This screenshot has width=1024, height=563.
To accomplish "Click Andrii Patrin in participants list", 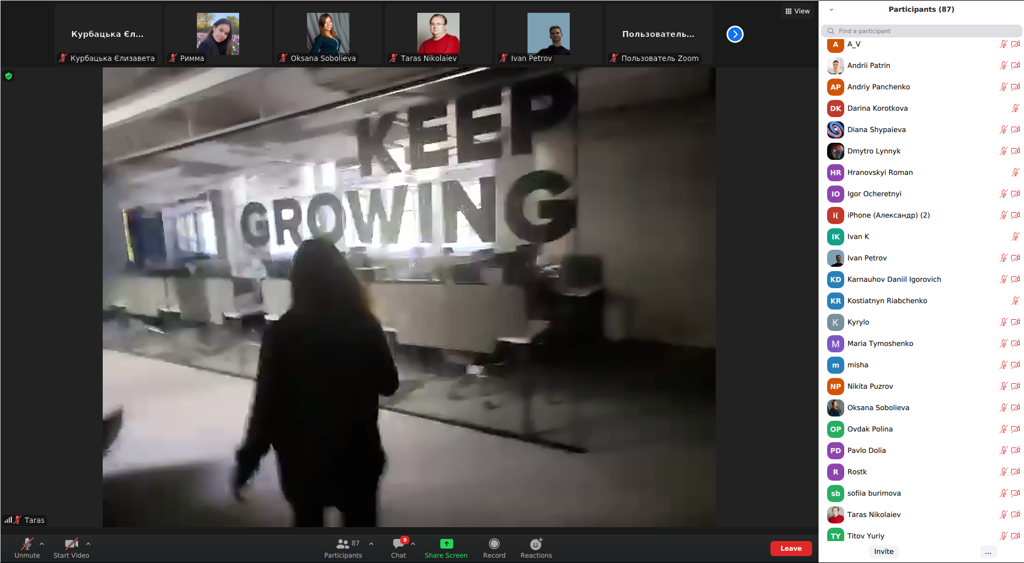I will (x=921, y=65).
